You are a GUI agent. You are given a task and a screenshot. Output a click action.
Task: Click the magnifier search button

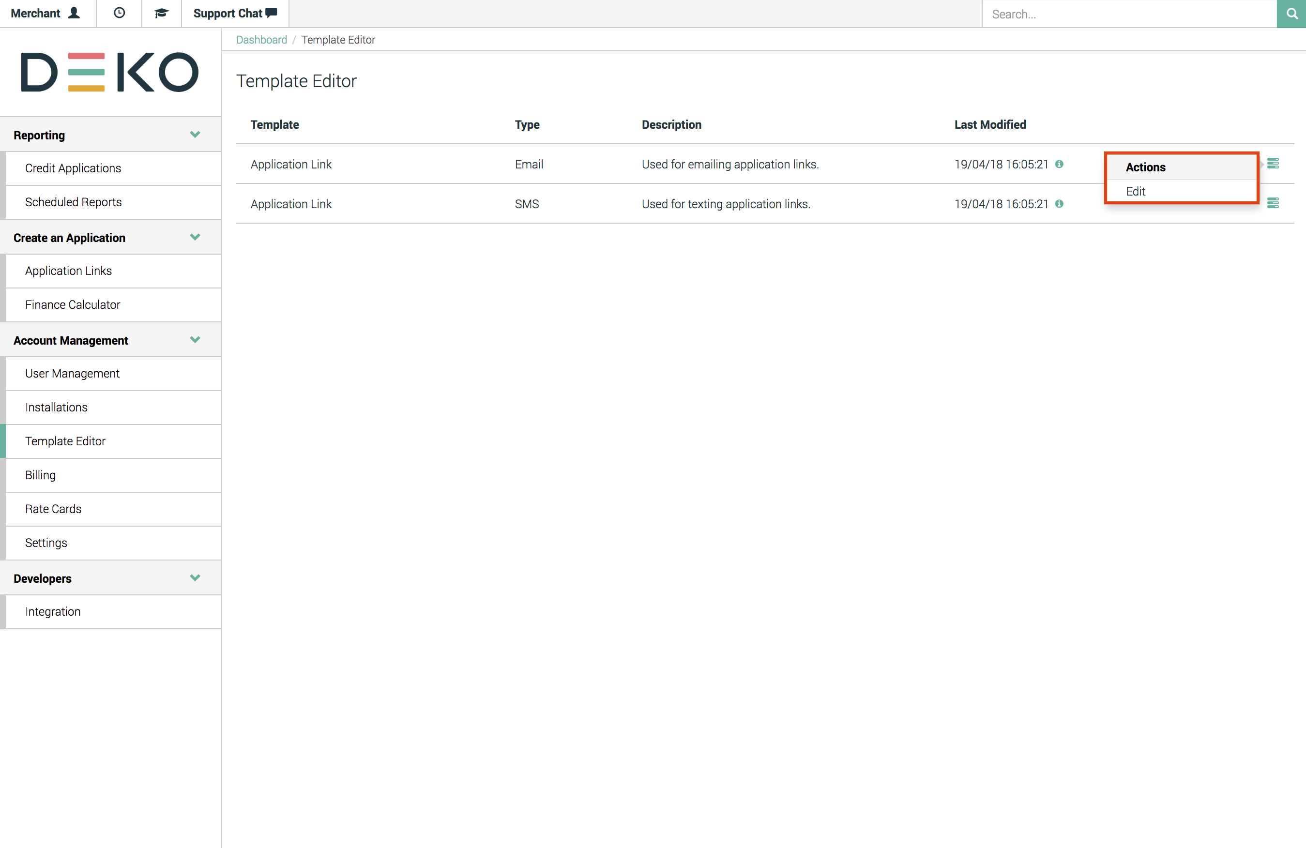click(x=1292, y=14)
